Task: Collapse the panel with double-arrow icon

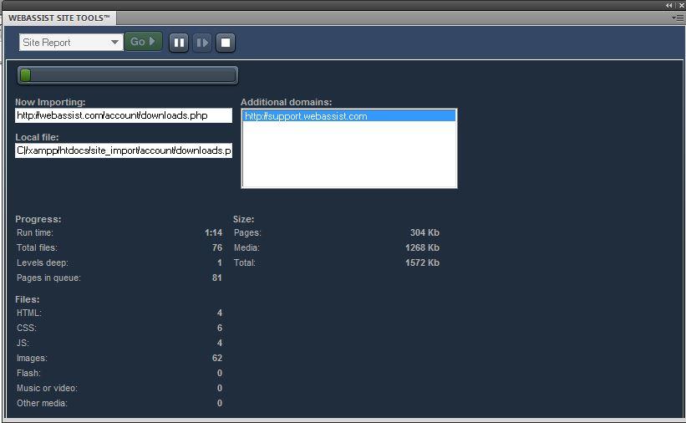Action: coord(668,5)
